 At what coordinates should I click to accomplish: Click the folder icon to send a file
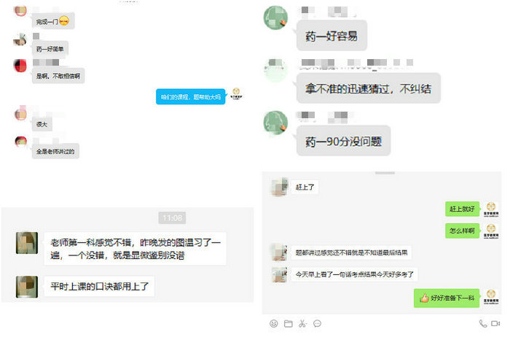289,323
